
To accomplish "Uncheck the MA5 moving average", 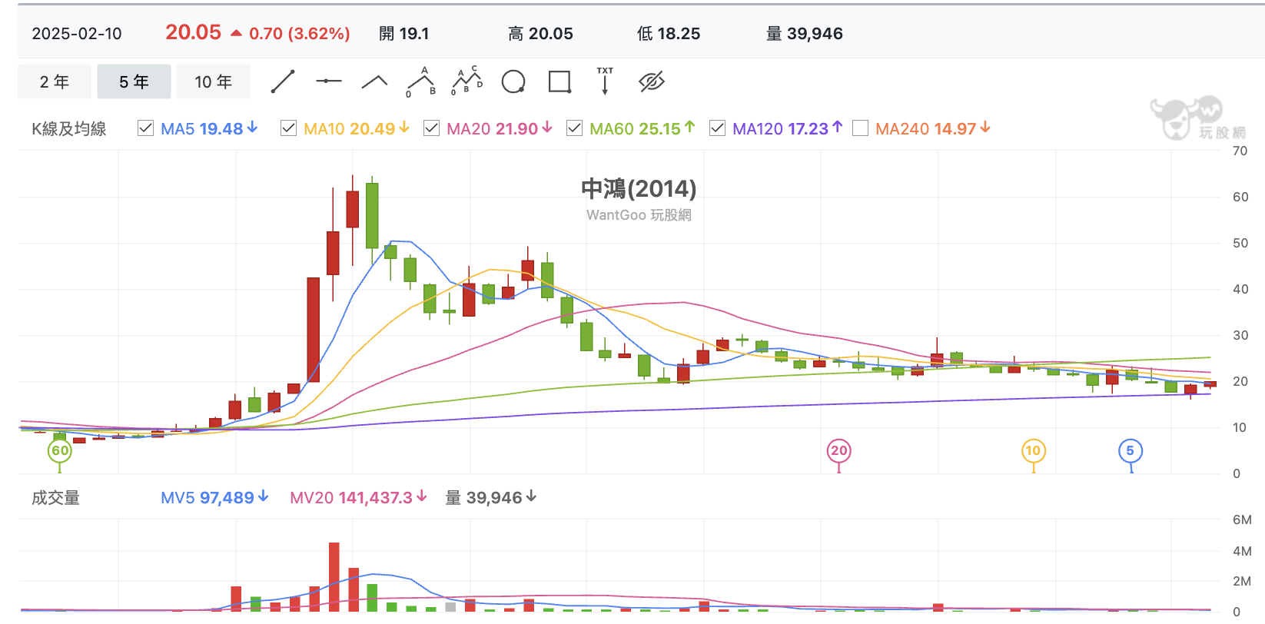I will point(145,128).
